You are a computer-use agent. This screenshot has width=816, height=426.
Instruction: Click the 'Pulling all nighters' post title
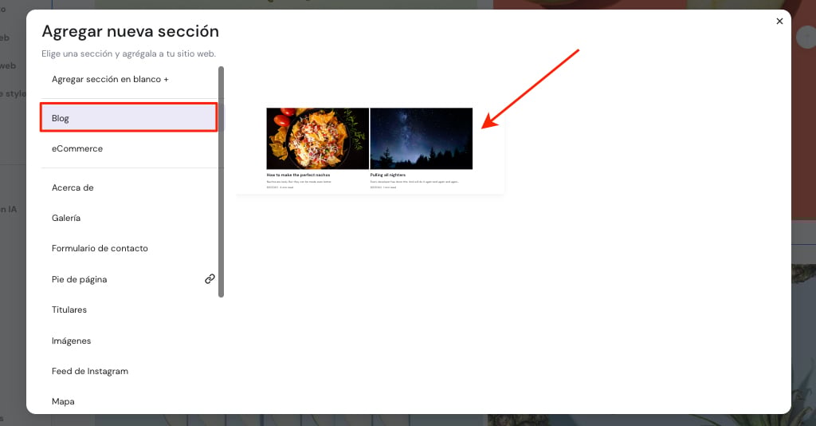pos(388,175)
